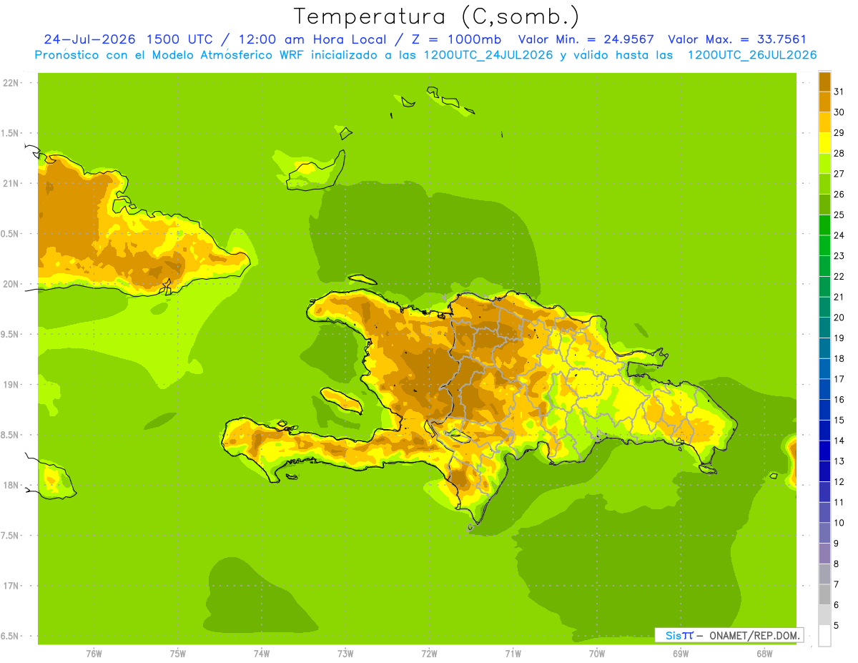The height and width of the screenshot is (663, 858).
Task: Click the '75W' longitude axis label
Action: pyautogui.click(x=177, y=653)
